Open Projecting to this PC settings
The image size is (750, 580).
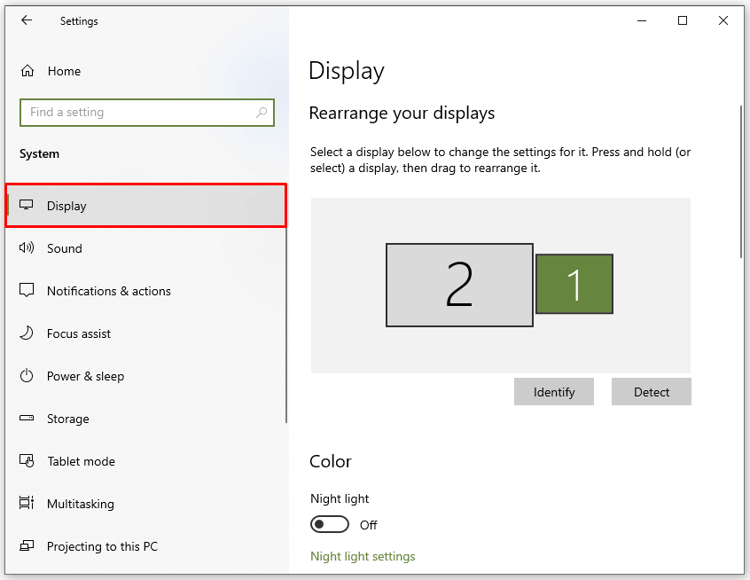[x=104, y=546]
